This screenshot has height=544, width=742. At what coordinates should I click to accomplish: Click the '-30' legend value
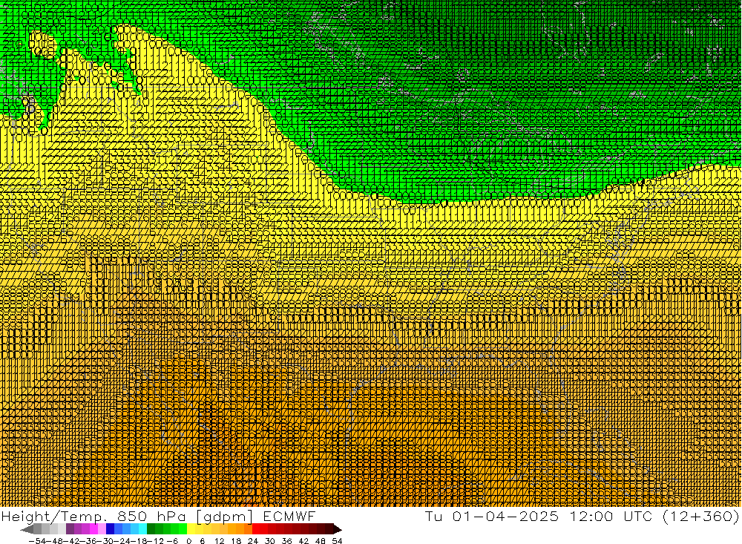(105, 541)
